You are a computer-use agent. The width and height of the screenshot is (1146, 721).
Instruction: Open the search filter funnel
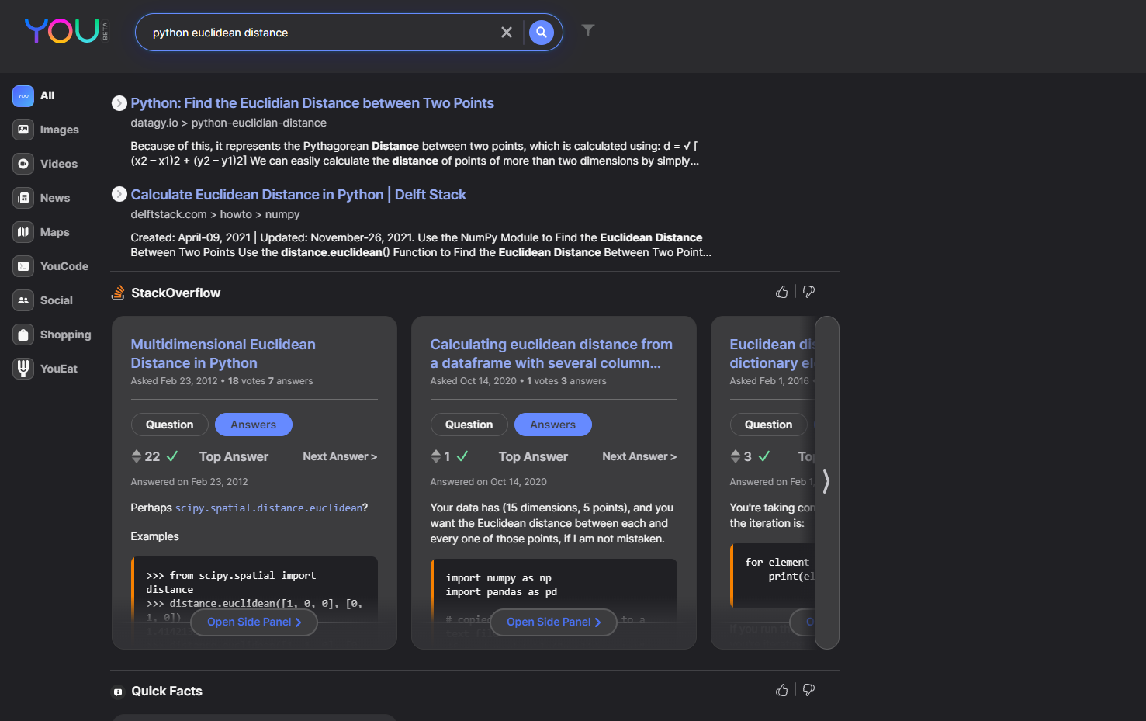coord(588,30)
